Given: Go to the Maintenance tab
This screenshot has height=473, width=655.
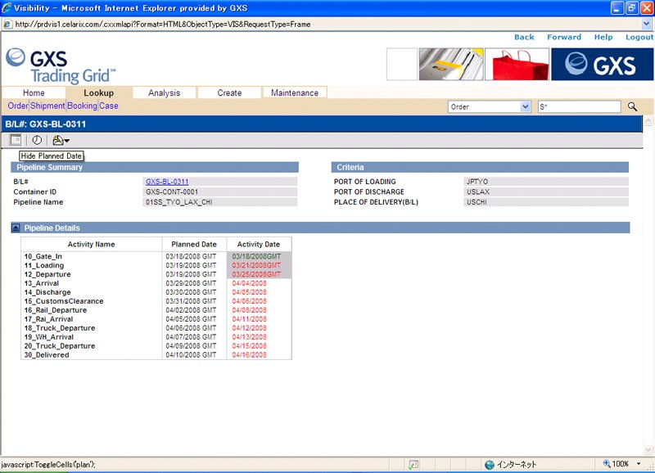Looking at the screenshot, I should [295, 92].
